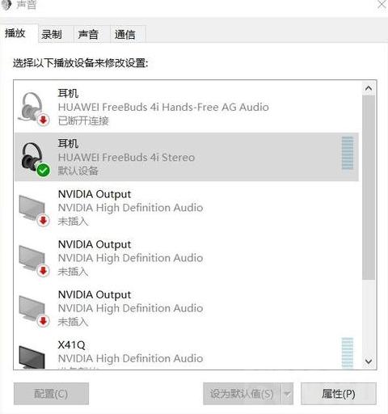
Task: Click the green default-device checkmark badge
Action: [44, 170]
